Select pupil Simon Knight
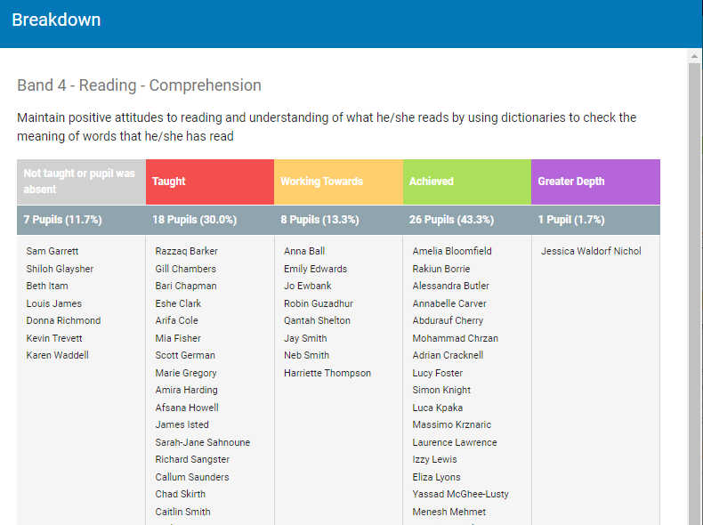The width and height of the screenshot is (703, 525). [441, 390]
